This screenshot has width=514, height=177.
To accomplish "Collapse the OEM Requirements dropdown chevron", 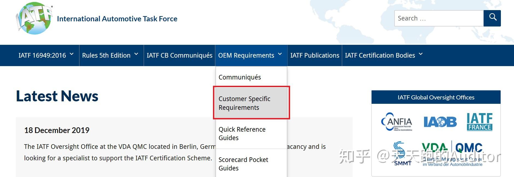I will point(280,54).
